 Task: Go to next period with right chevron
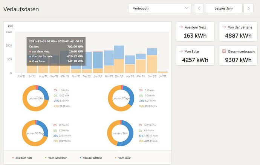click(248, 8)
